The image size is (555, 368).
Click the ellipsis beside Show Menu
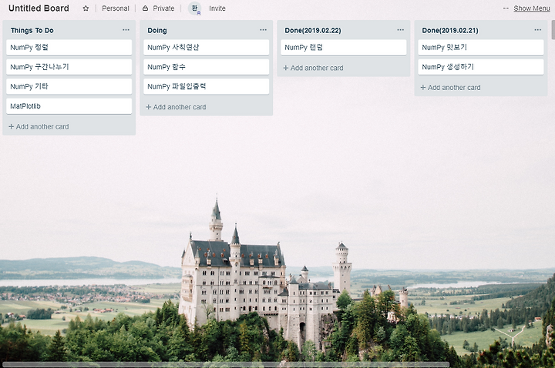pyautogui.click(x=506, y=8)
